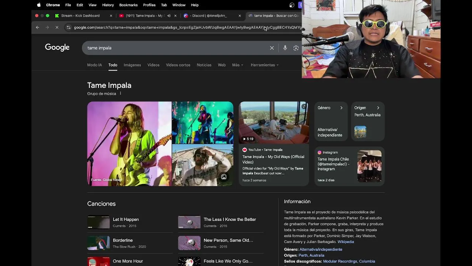The width and height of the screenshot is (472, 266).
Task: Click the browser back arrow
Action: tap(37, 27)
